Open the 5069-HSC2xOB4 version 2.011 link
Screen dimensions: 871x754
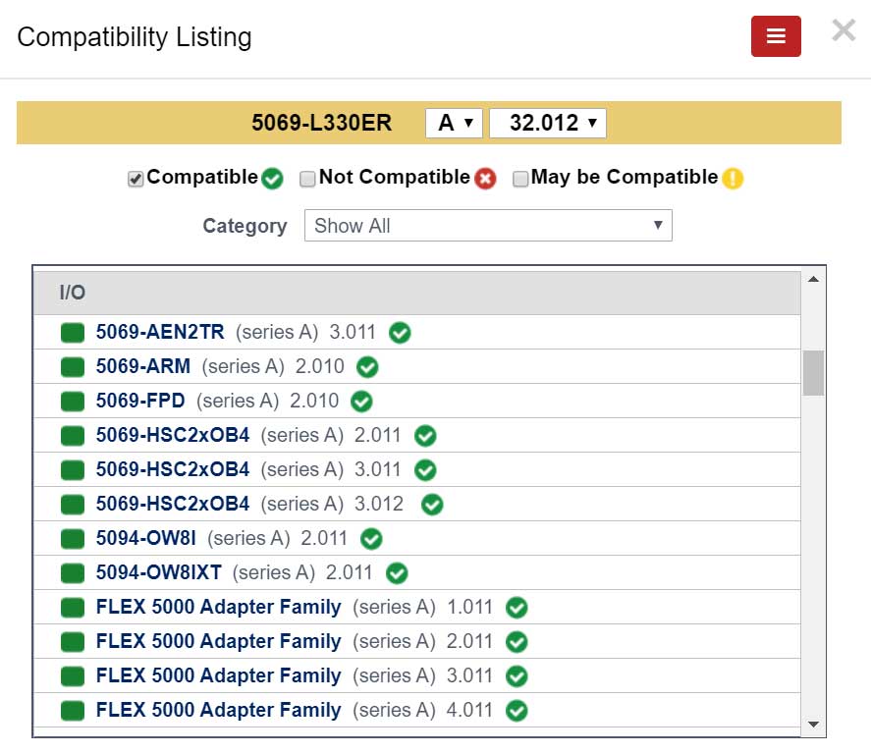pyautogui.click(x=173, y=435)
